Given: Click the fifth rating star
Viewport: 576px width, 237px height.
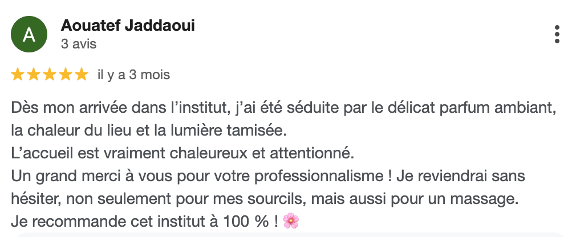Looking at the screenshot, I should click(82, 74).
